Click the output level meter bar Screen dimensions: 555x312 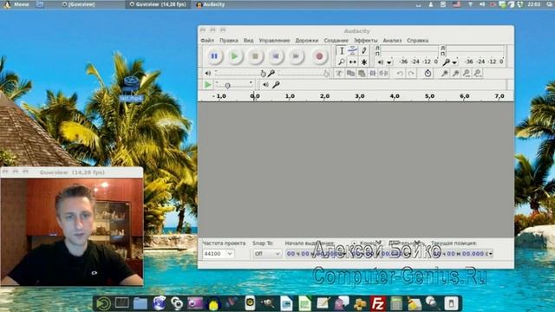(408, 50)
